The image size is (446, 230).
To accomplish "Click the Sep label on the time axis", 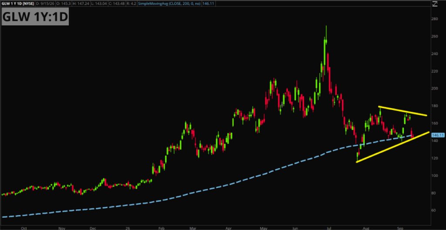I will (400, 228).
